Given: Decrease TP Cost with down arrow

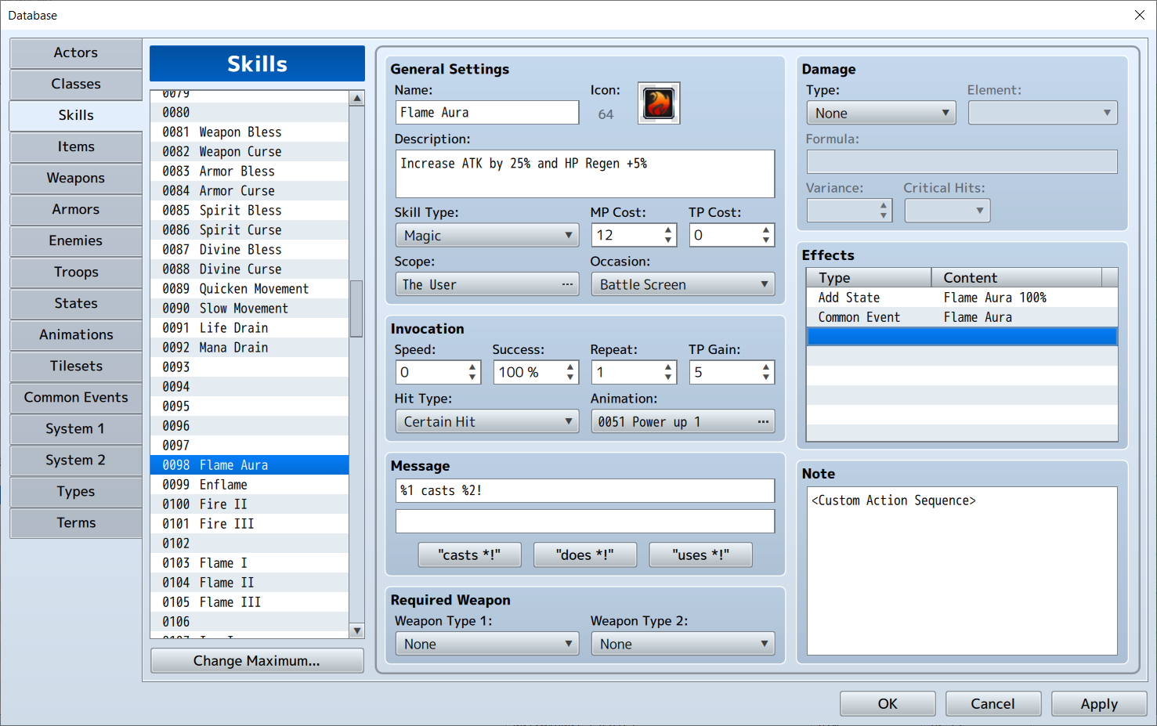Looking at the screenshot, I should [766, 240].
